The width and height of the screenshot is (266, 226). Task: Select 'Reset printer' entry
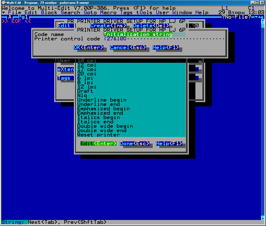click(131, 135)
